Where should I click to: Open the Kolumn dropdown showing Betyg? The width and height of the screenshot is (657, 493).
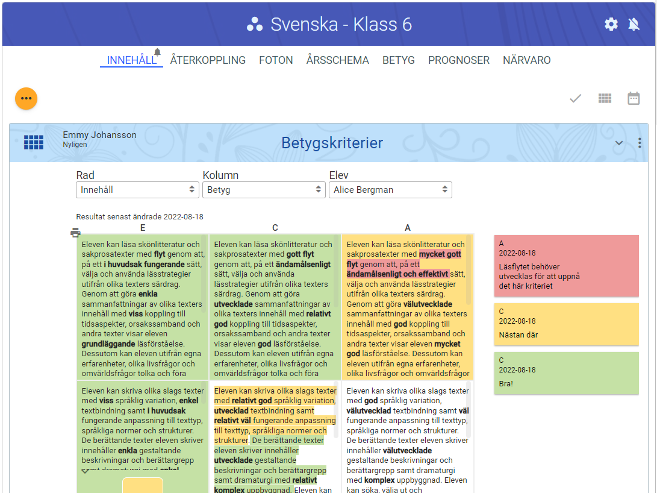(264, 189)
